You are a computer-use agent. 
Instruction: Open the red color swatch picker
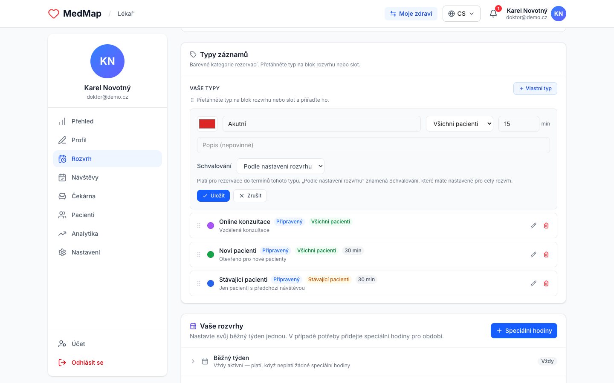click(x=207, y=124)
